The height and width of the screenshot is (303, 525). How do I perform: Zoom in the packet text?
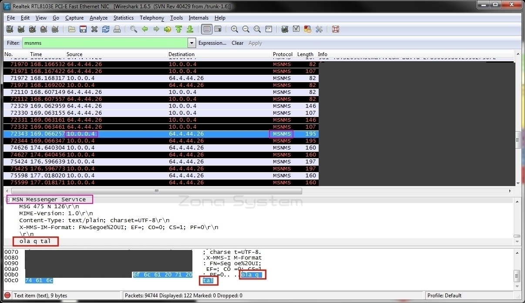coord(235,29)
